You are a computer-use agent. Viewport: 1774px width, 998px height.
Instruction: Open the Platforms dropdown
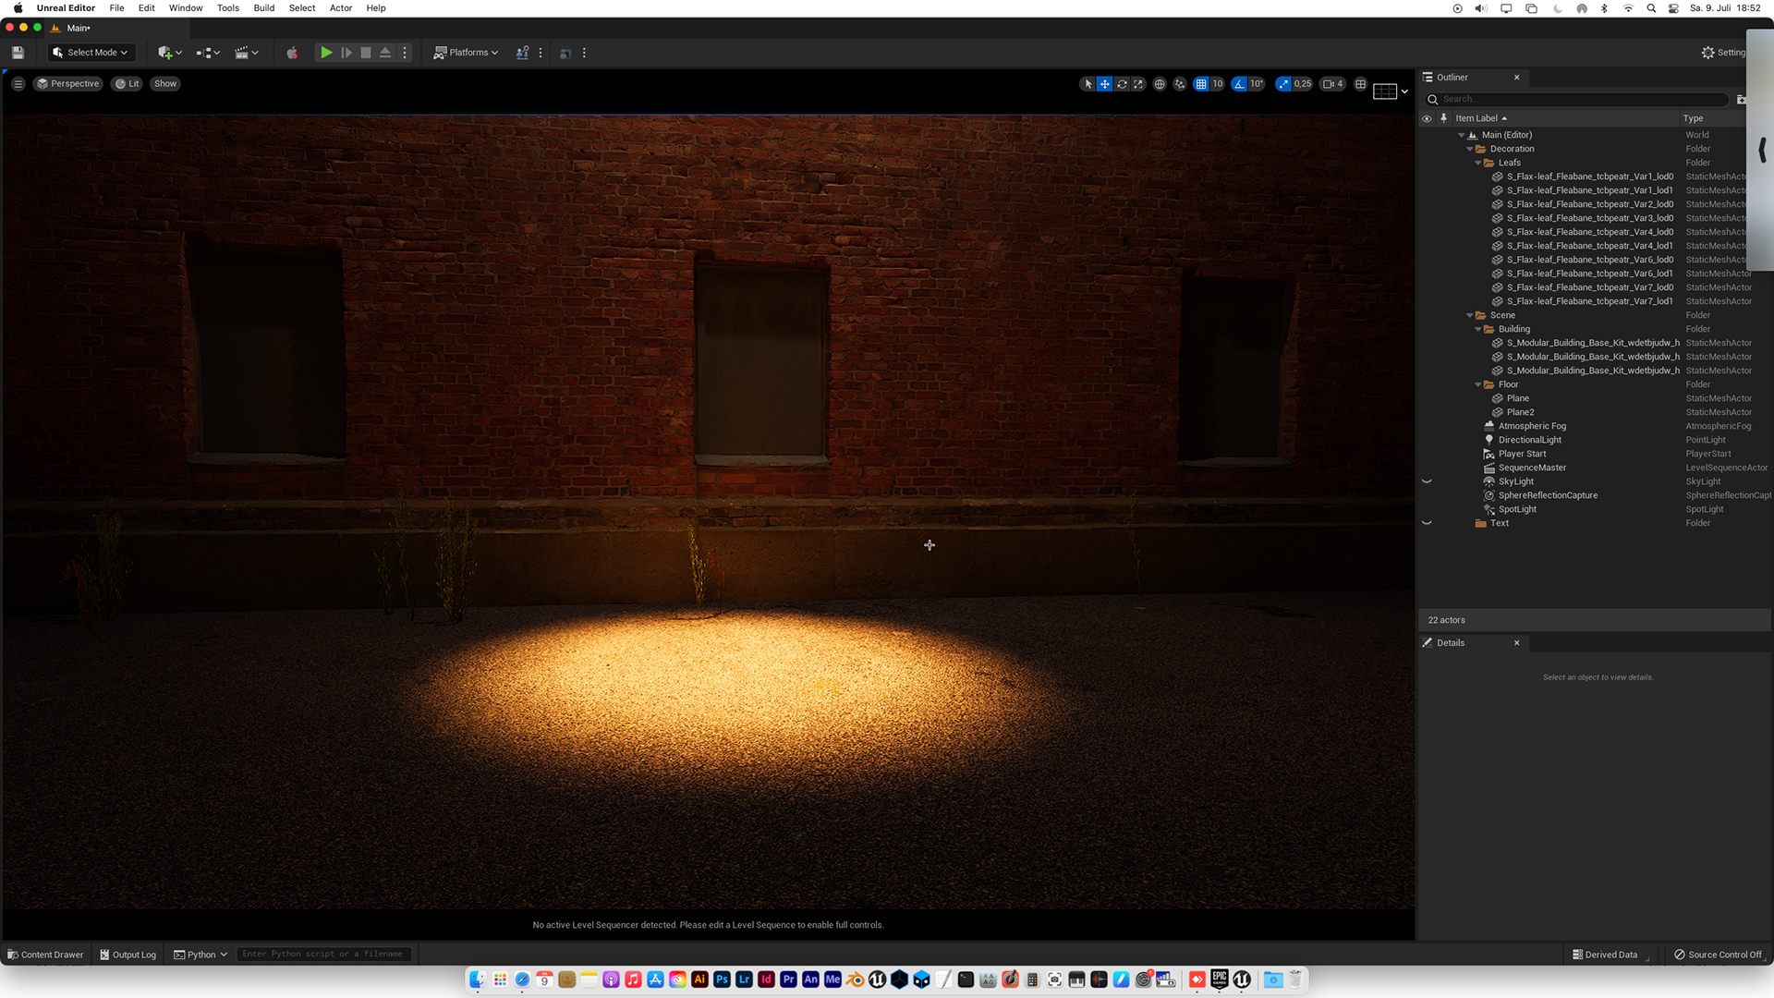click(x=467, y=53)
